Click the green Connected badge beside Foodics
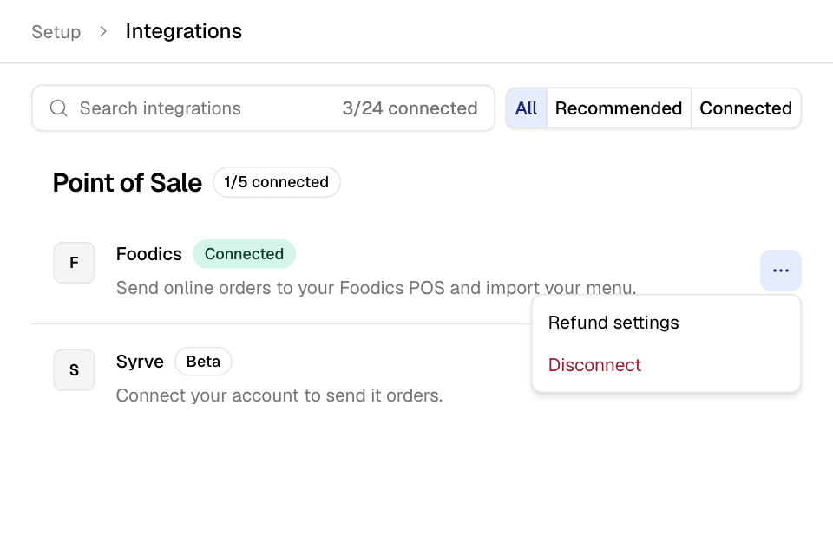Viewport: 833px width, 555px height. tap(244, 254)
